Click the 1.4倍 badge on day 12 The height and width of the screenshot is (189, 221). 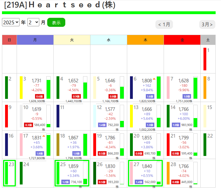click(x=102, y=125)
